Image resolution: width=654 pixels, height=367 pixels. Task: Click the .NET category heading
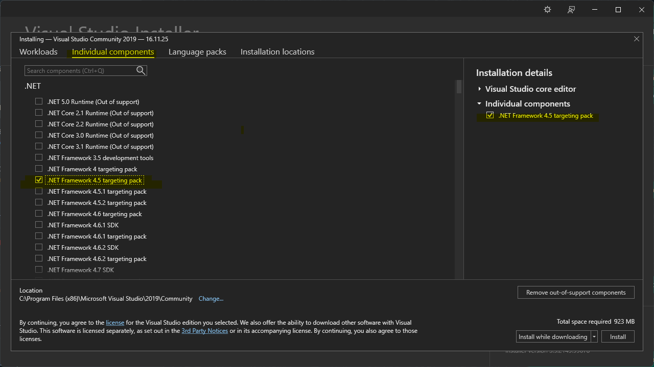pos(33,86)
